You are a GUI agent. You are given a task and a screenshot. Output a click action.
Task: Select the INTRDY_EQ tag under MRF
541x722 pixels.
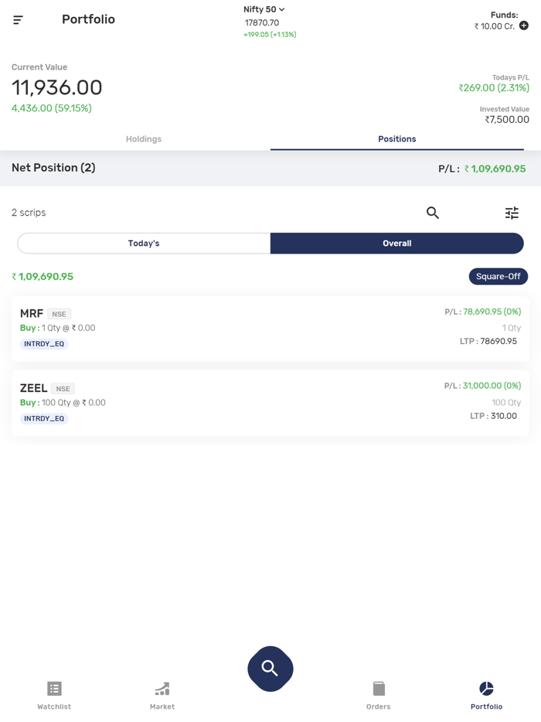coord(43,343)
